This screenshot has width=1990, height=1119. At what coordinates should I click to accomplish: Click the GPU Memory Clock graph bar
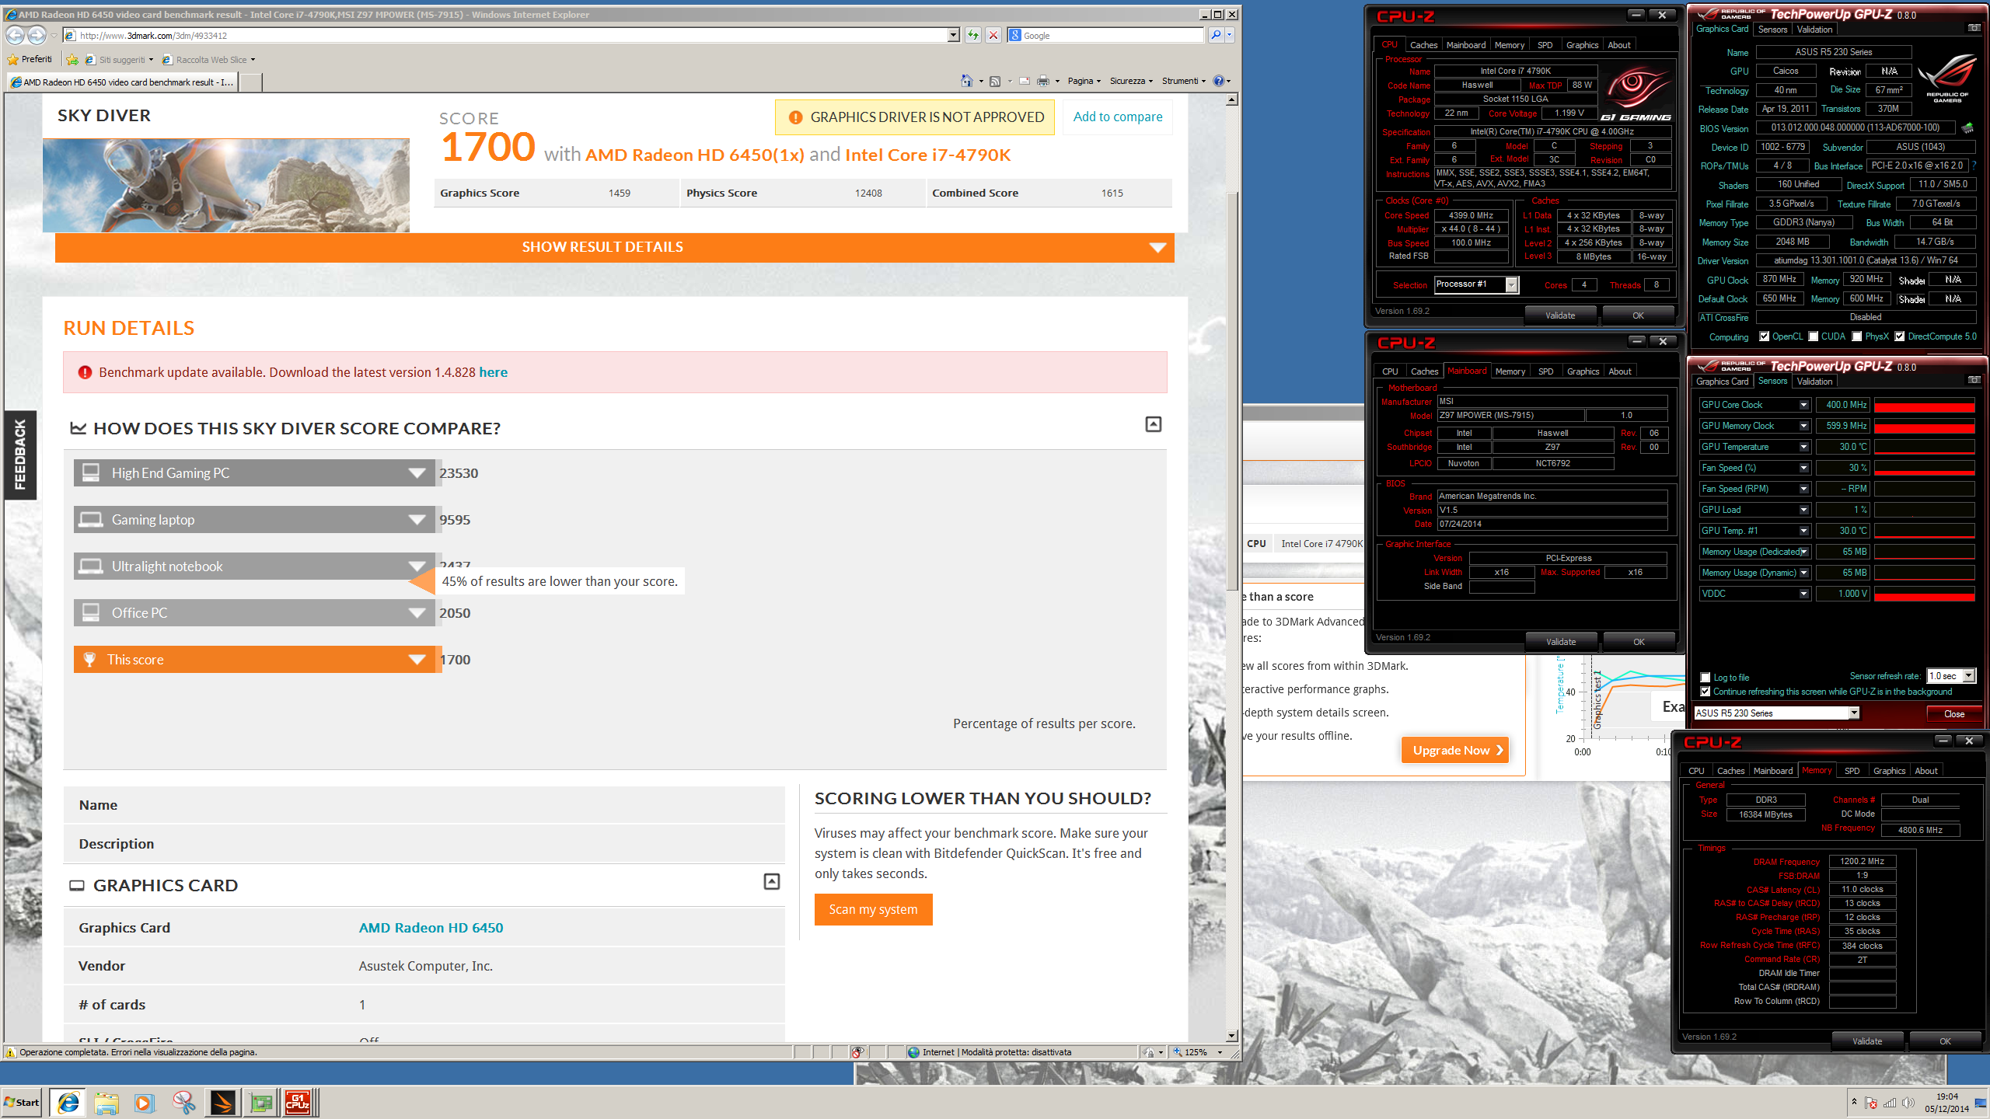1924,426
